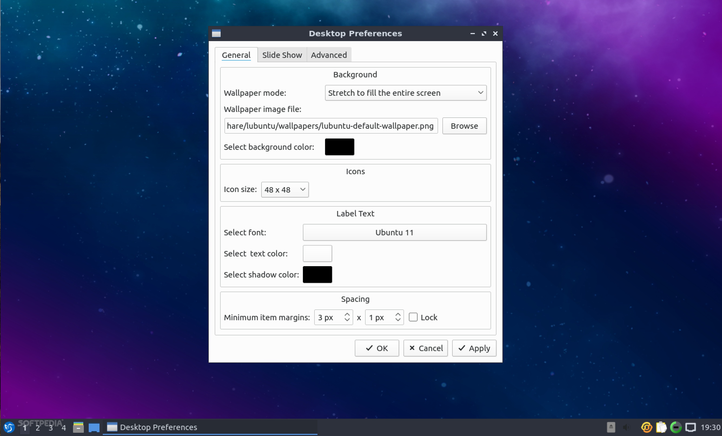Launch the file manager from the panel
This screenshot has height=436, width=722.
click(78, 427)
